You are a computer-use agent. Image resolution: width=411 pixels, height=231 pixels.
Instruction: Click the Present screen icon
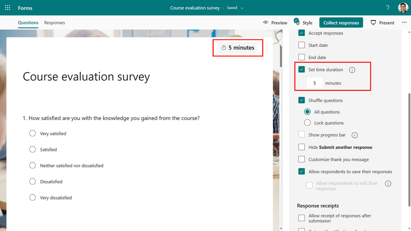[373, 23]
